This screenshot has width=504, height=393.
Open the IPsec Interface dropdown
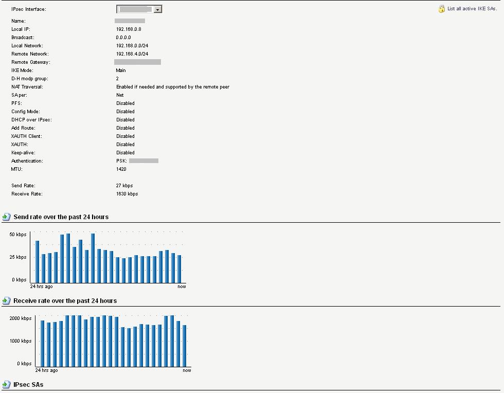tap(157, 9)
